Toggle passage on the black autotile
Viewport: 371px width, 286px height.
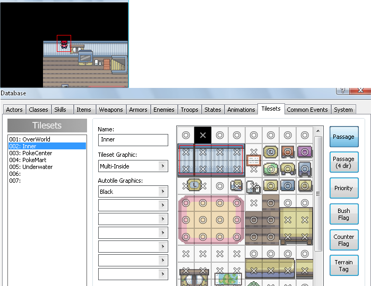pos(203,135)
